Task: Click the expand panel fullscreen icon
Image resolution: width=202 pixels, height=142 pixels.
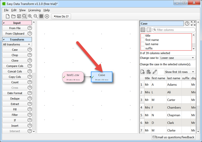Action: click(193, 23)
